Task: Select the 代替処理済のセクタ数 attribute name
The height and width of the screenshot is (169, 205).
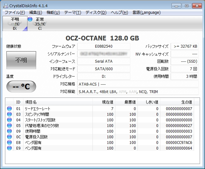Action: pos(42,125)
